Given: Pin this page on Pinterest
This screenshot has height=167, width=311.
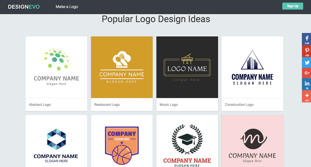Looking at the screenshot, I should (x=307, y=51).
